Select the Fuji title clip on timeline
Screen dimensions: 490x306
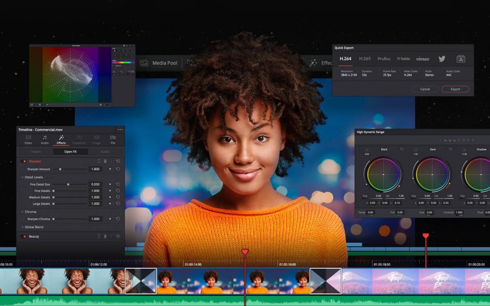[x=416, y=281]
